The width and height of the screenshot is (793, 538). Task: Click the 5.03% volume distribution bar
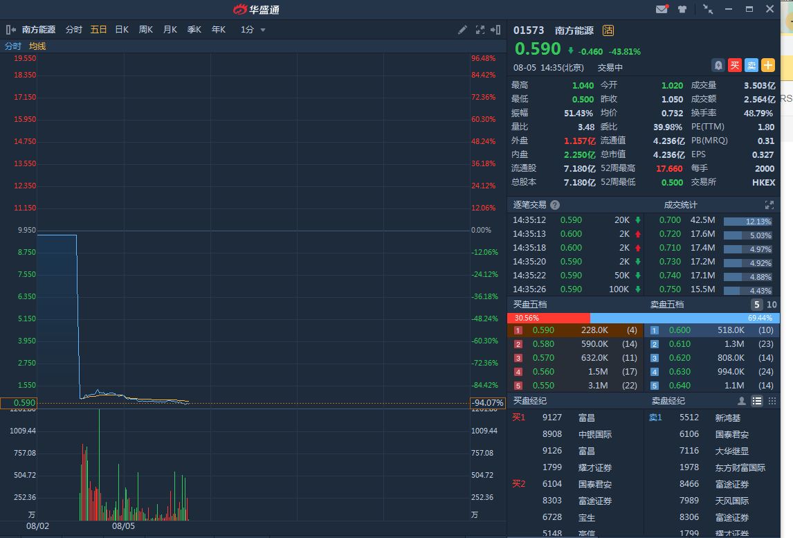(747, 235)
